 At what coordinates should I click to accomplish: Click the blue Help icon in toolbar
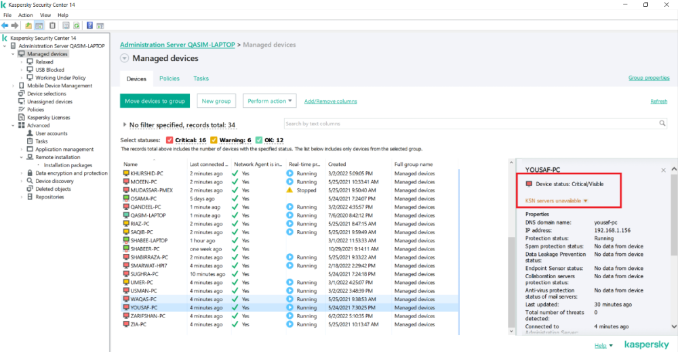[89, 26]
